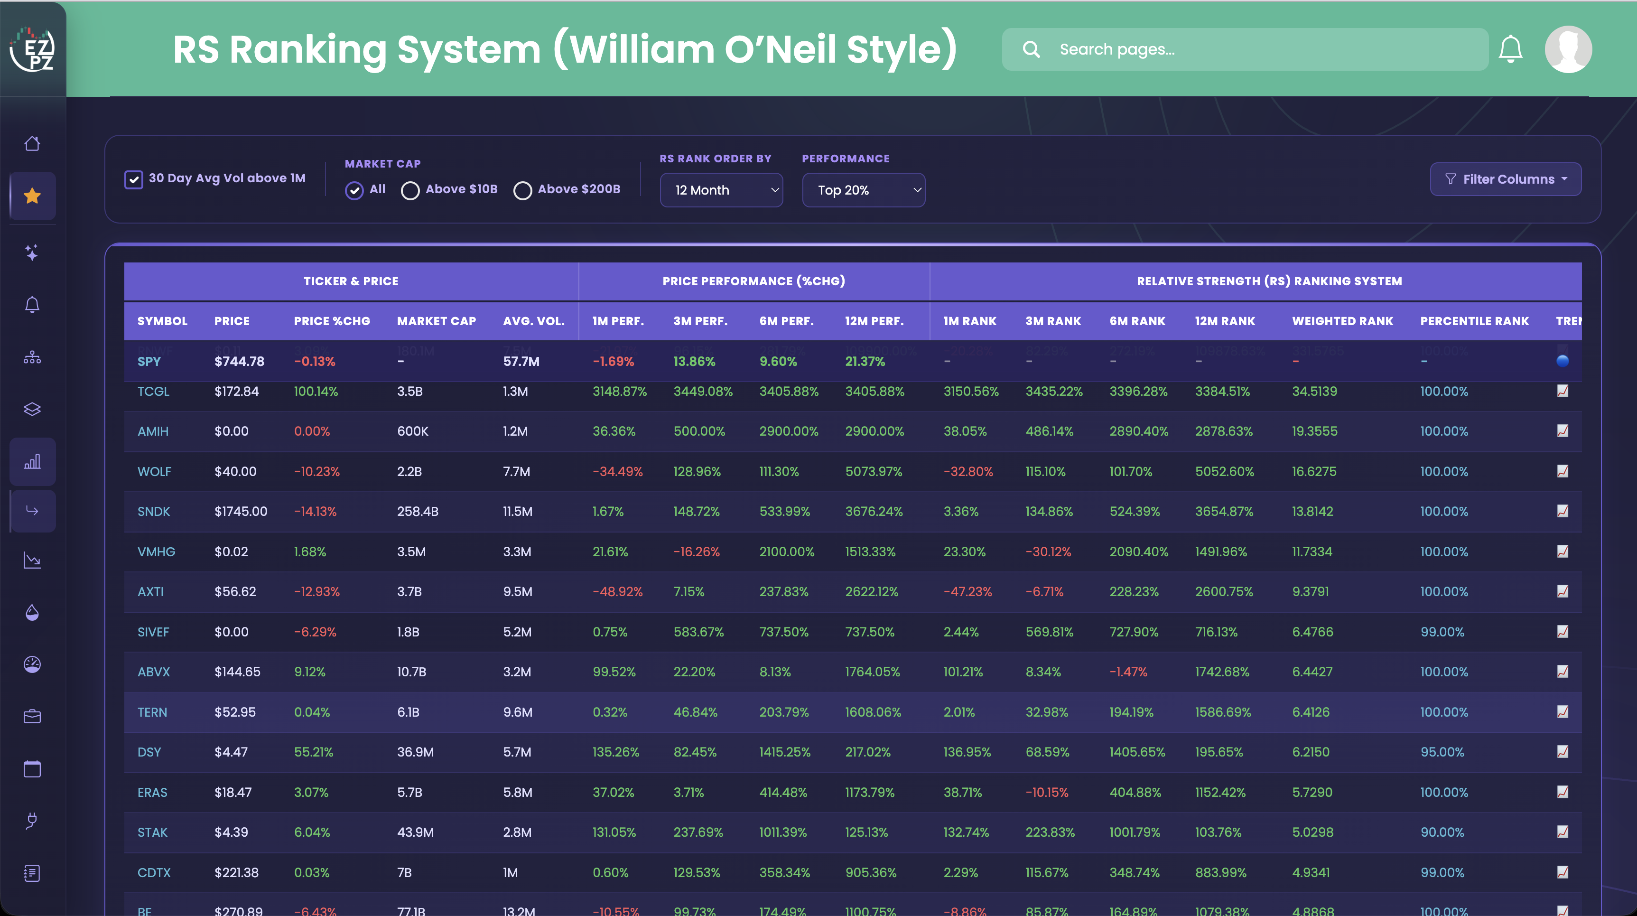Image resolution: width=1637 pixels, height=916 pixels.
Task: Open the Filter Columns dropdown
Action: [1506, 179]
